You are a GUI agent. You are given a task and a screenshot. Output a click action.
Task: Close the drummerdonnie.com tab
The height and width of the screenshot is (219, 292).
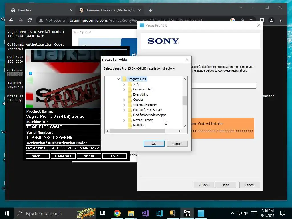click(139, 10)
